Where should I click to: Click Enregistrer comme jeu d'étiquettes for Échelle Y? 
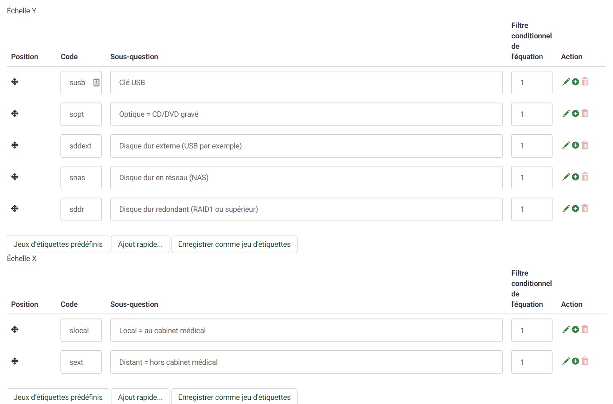pyautogui.click(x=234, y=244)
